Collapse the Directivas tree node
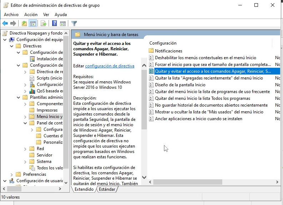This screenshot has height=205, width=283. click(11, 46)
